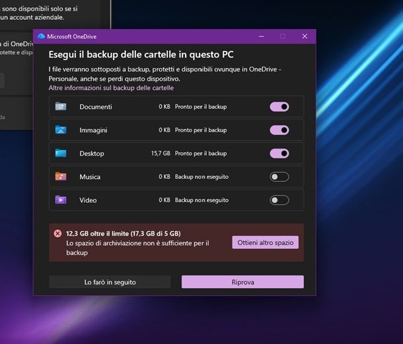The height and width of the screenshot is (344, 403).
Task: Disable backup toggle for Documenti
Action: tap(279, 106)
